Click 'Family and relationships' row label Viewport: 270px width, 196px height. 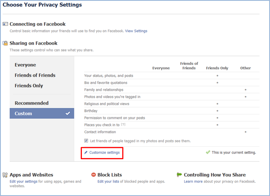click(104, 90)
